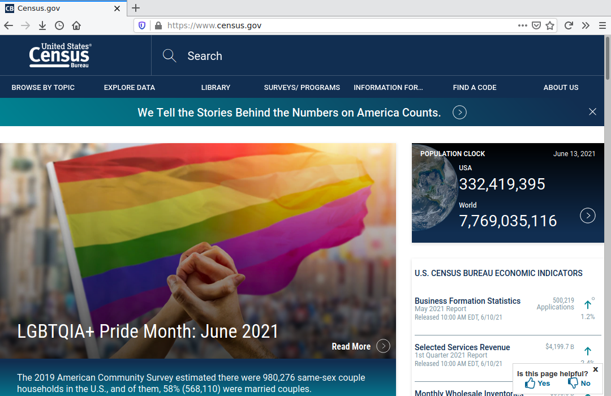Open the Explore Data menu item

129,88
